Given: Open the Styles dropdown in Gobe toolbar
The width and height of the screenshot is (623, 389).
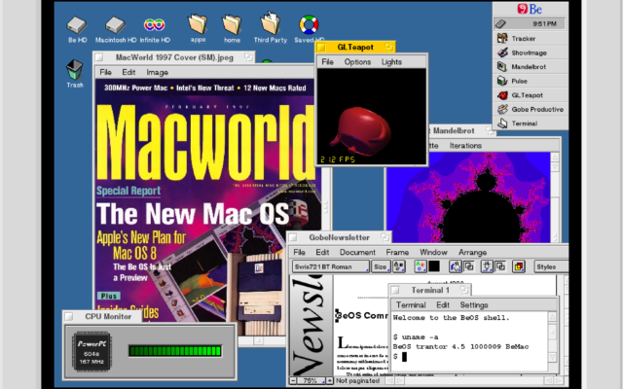Looking at the screenshot, I should [x=552, y=266].
